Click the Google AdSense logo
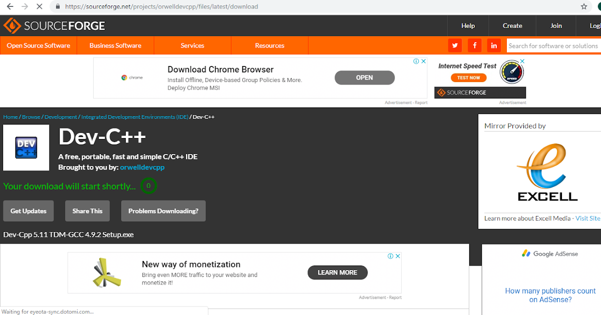 550,253
